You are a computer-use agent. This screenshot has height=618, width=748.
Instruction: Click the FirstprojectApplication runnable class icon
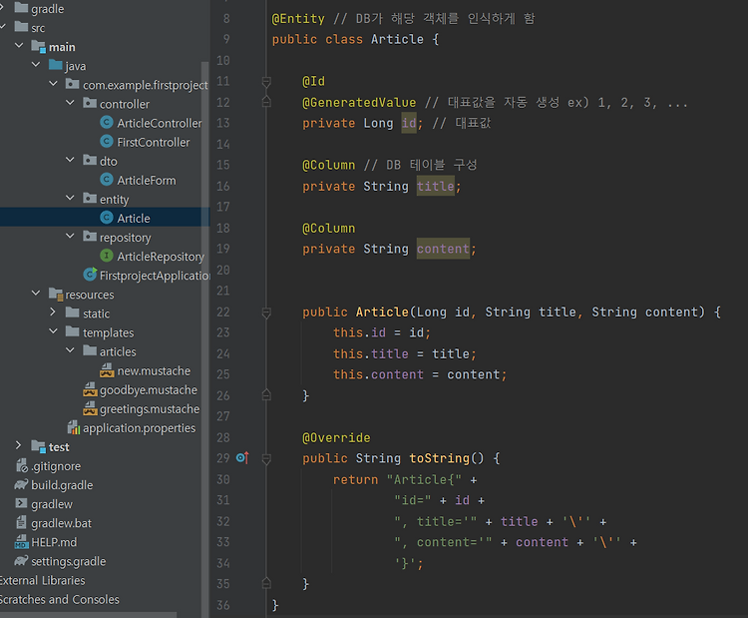pos(90,275)
